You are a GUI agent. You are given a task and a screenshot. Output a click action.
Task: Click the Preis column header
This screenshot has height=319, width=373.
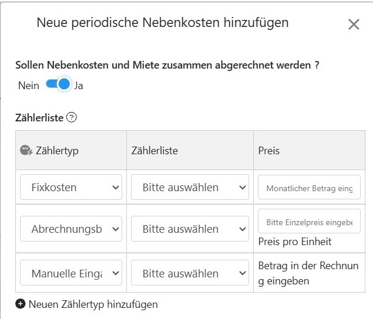[269, 151]
